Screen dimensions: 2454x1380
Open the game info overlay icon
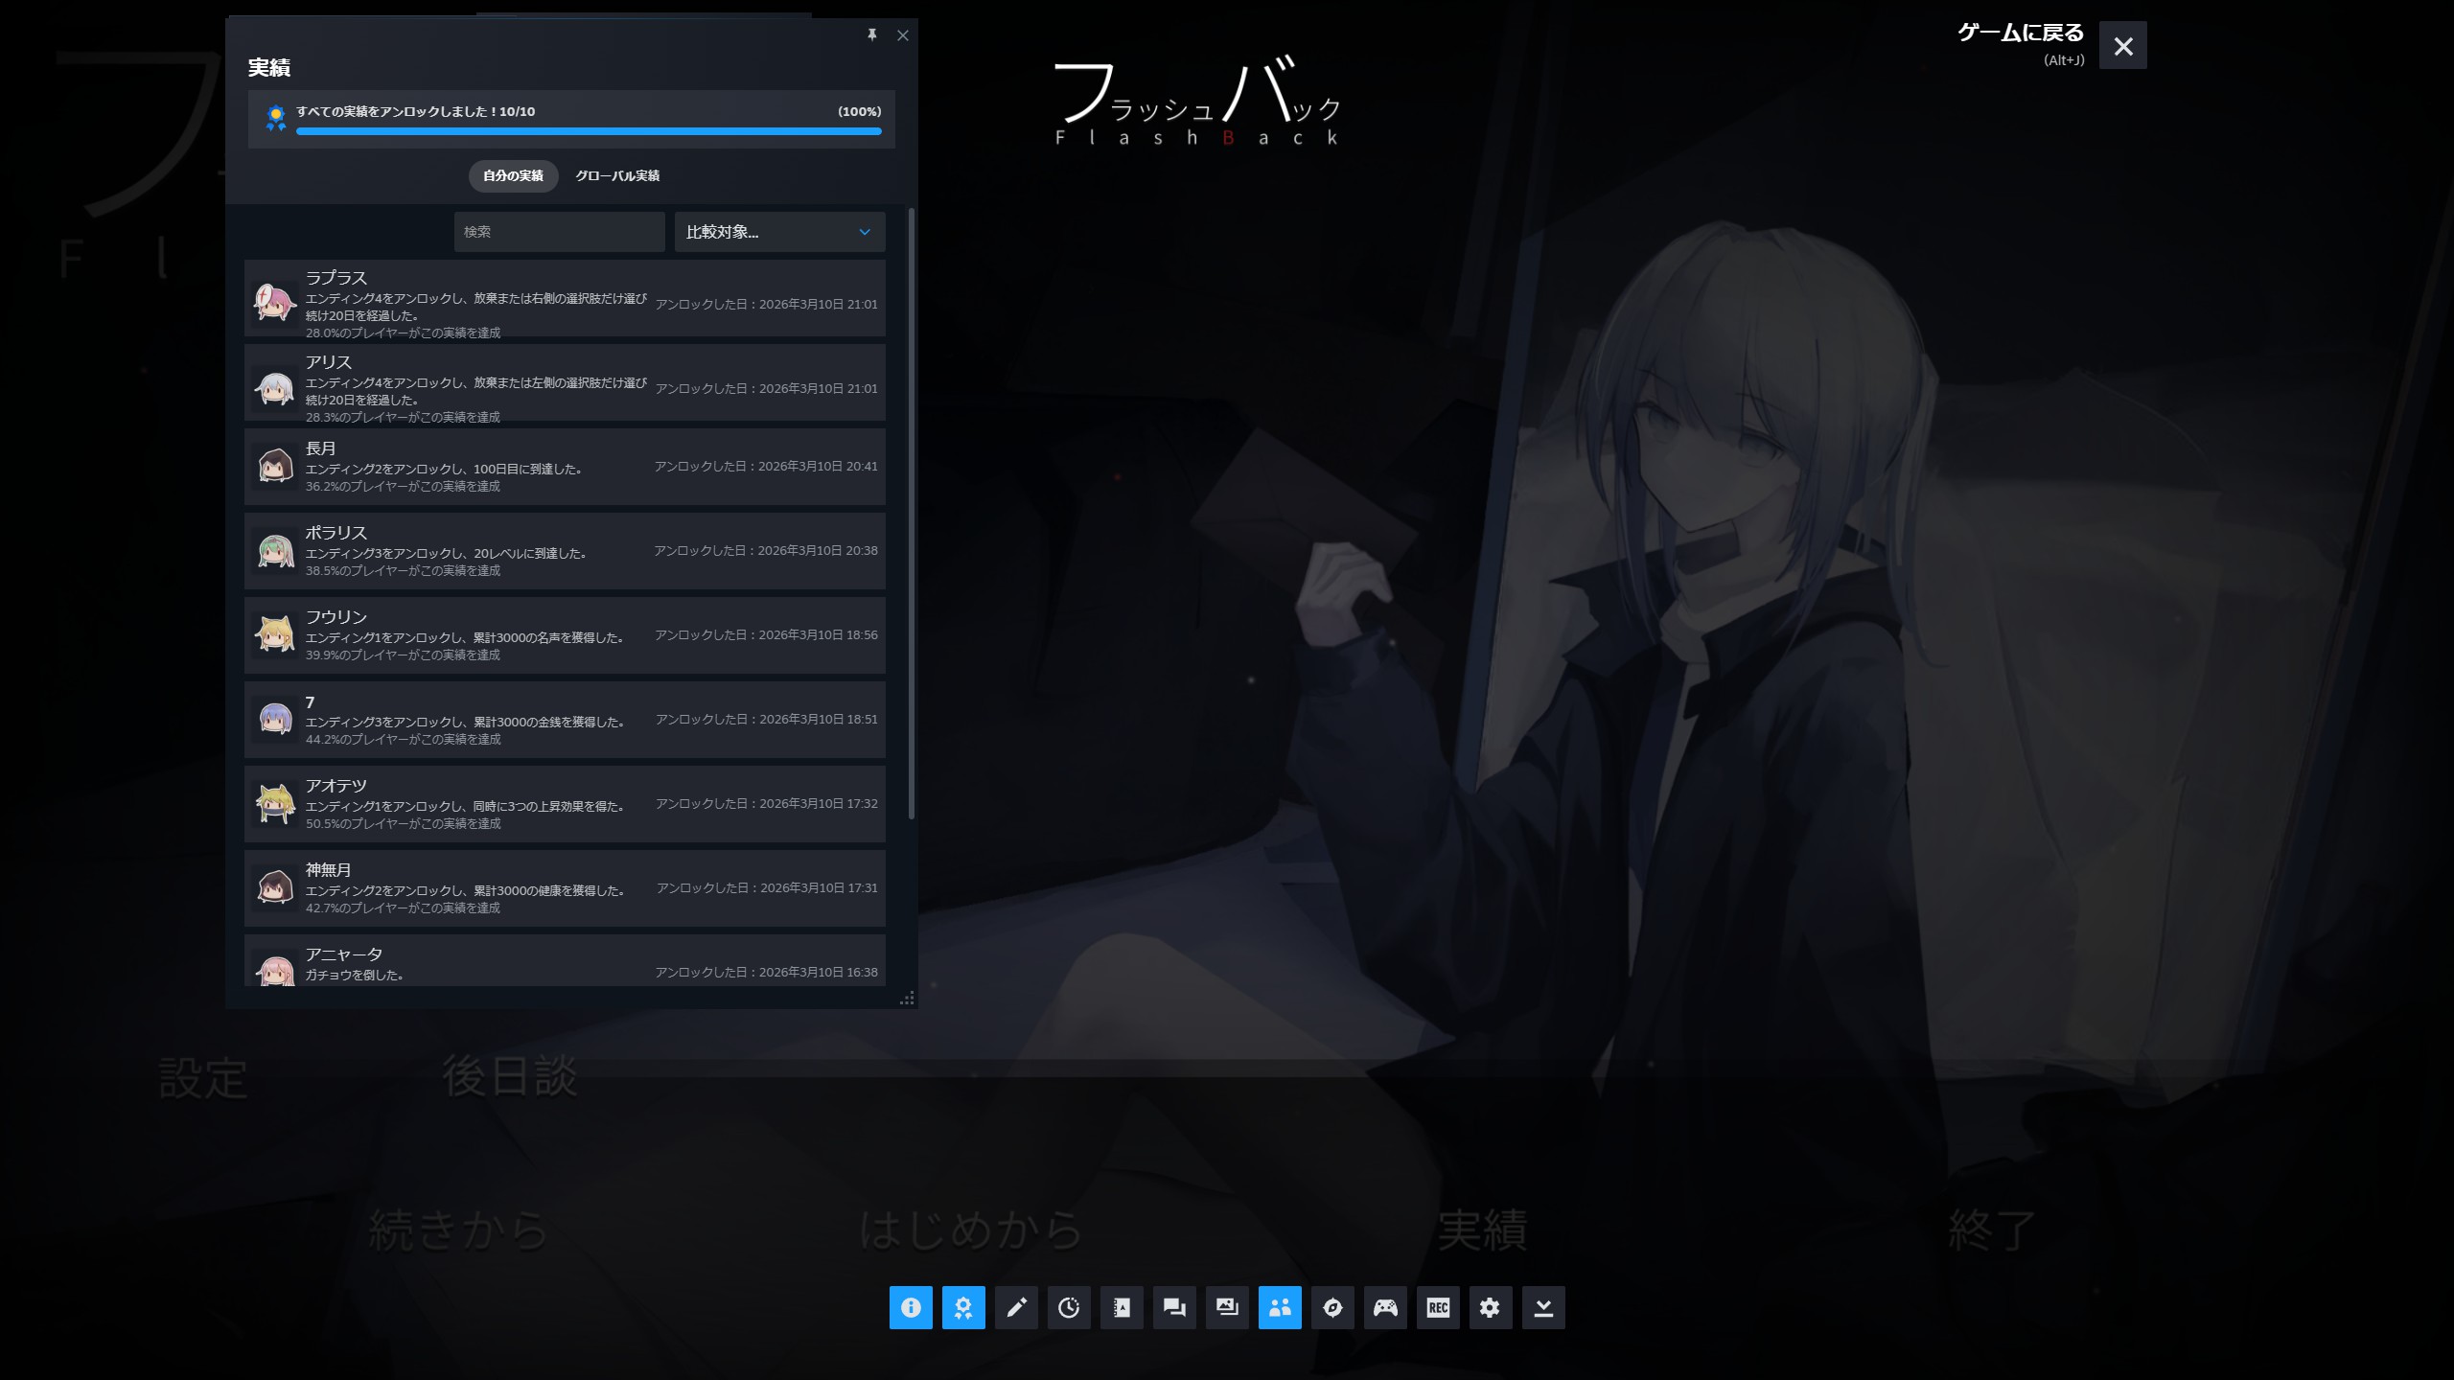[911, 1307]
